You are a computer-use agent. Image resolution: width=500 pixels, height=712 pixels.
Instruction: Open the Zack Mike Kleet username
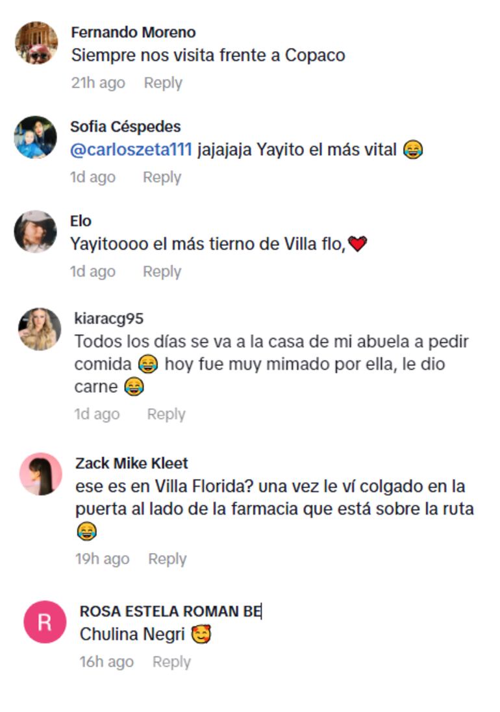pyautogui.click(x=132, y=463)
